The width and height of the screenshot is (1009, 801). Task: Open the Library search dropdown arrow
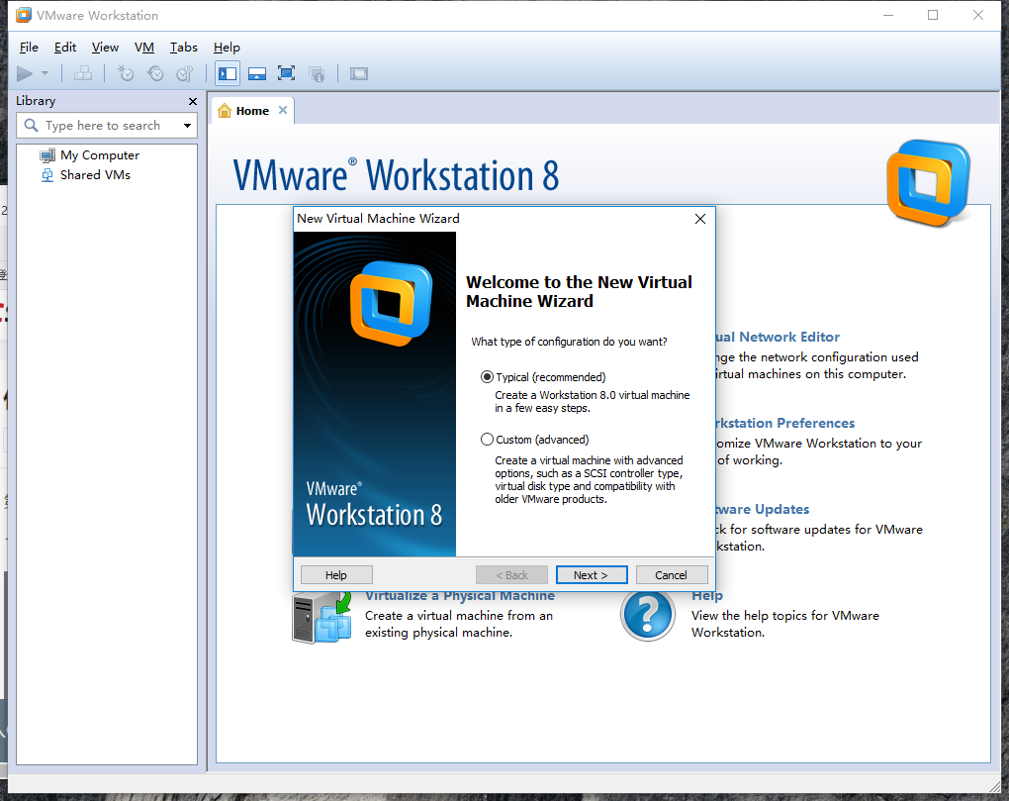(187, 126)
